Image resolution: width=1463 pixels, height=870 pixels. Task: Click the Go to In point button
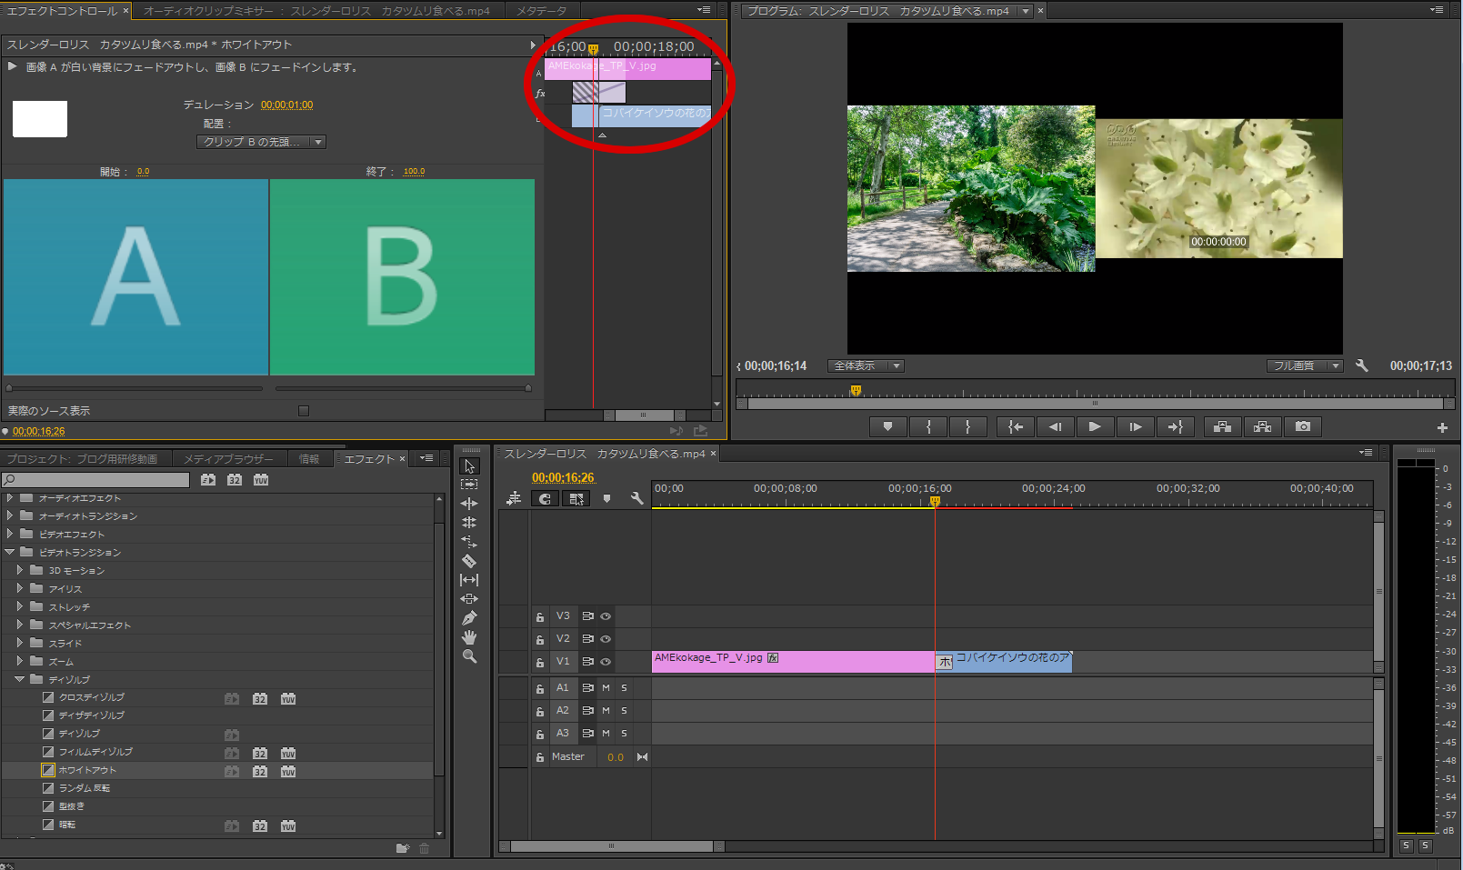(1015, 426)
